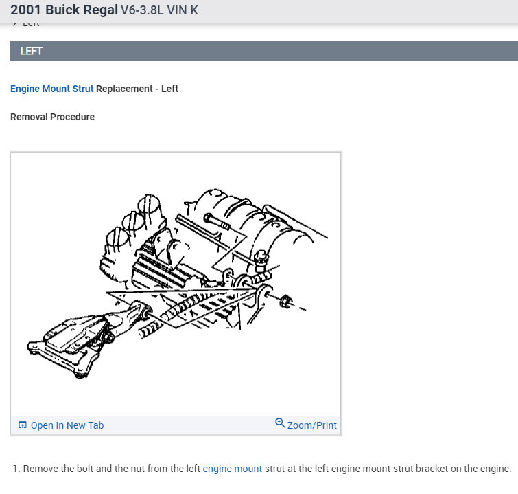Click the V6-3.8L VIN K engine label

coord(159,10)
